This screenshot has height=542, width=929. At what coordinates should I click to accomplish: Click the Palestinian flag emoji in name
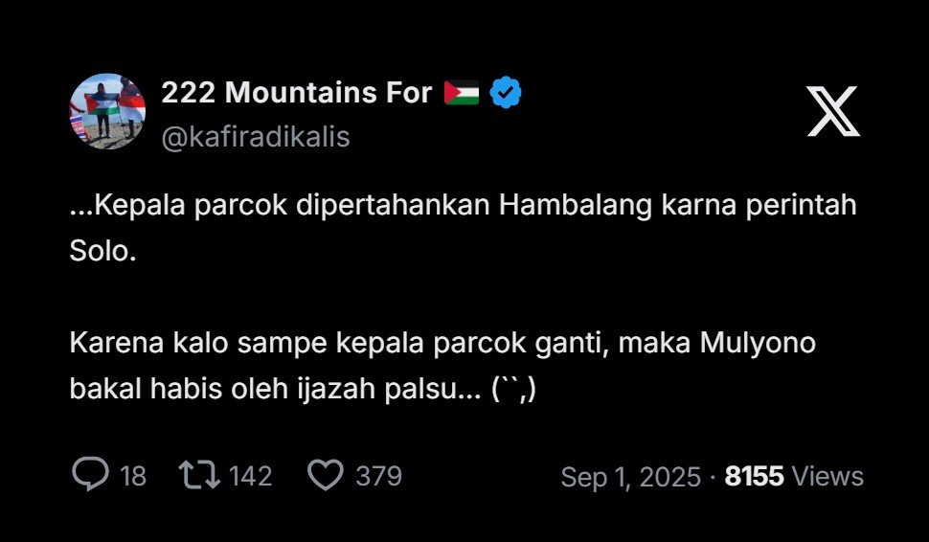click(x=462, y=93)
